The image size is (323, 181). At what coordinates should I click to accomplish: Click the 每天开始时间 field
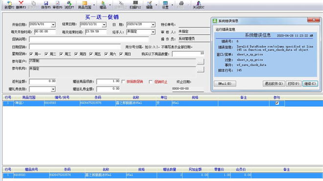click(x=45, y=32)
